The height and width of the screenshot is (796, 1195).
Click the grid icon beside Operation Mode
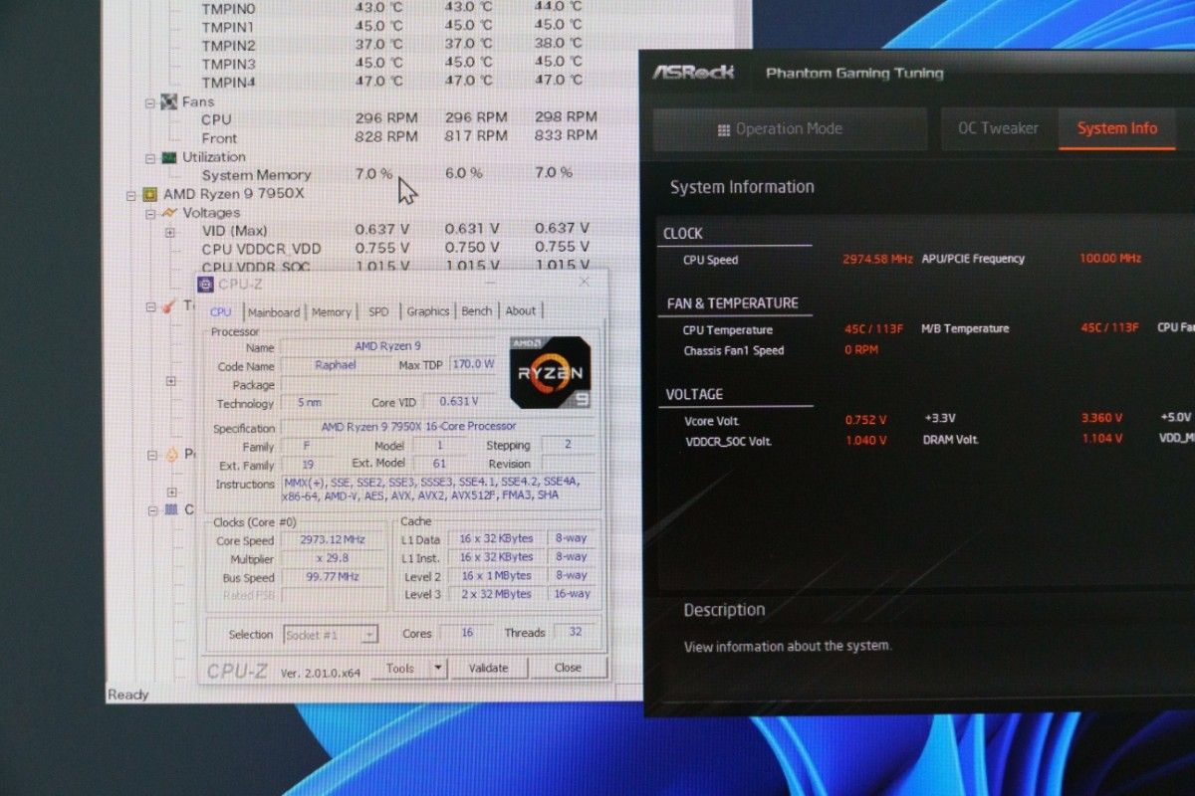click(x=724, y=129)
